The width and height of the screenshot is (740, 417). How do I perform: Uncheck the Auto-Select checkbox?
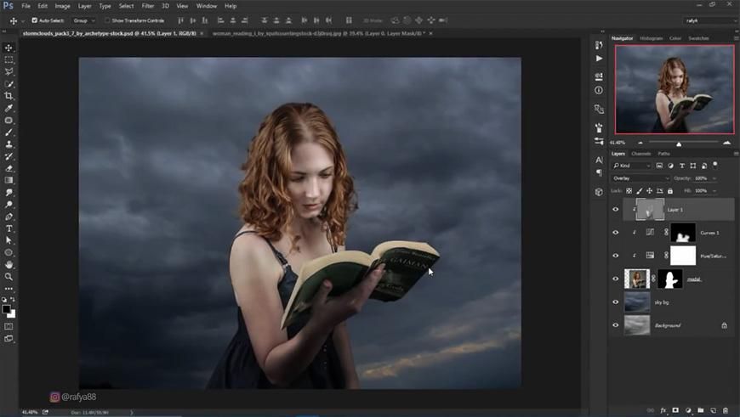click(34, 20)
